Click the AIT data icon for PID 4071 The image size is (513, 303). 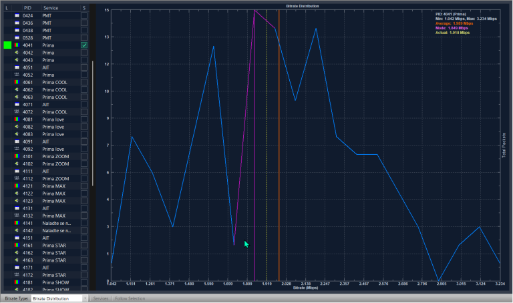pyautogui.click(x=17, y=105)
